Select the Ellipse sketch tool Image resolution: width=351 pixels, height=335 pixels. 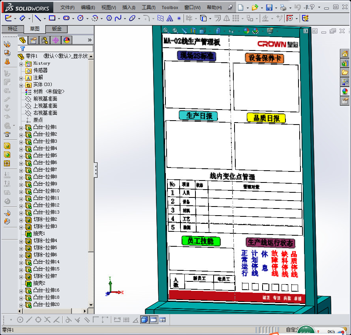[132, 18]
